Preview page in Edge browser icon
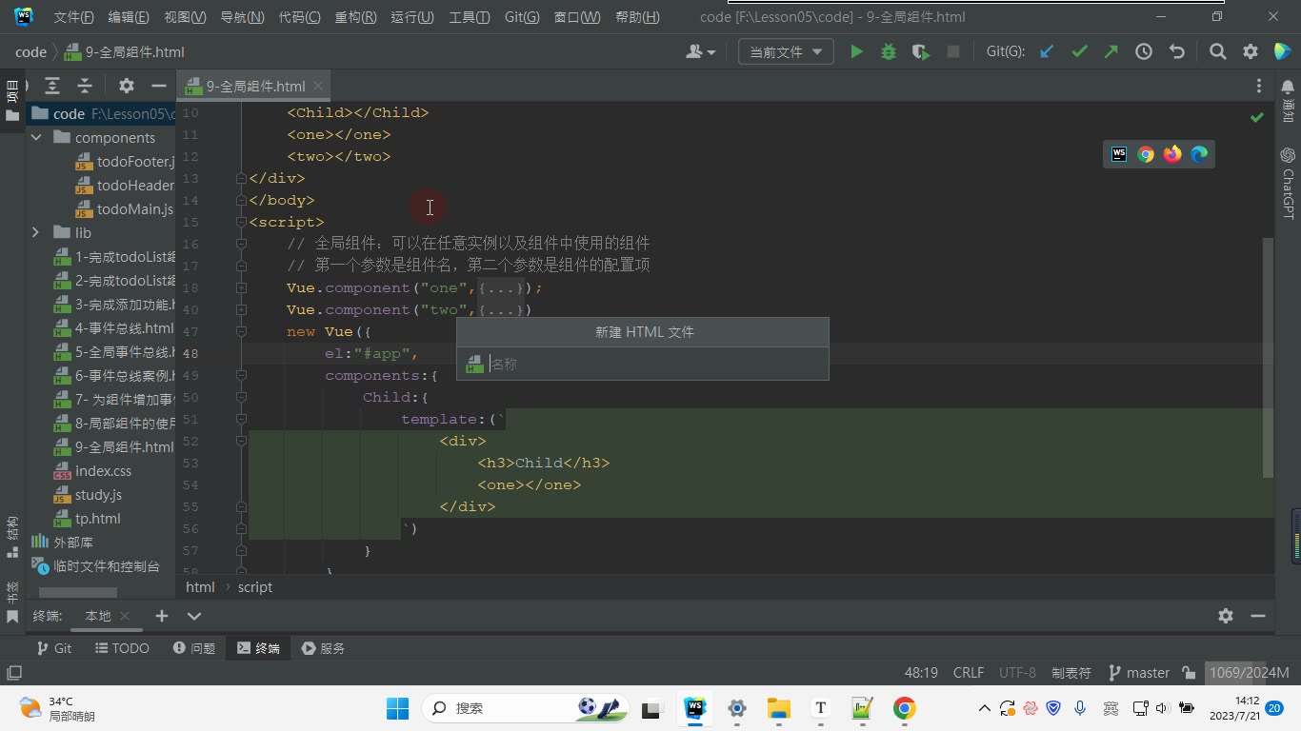The image size is (1301, 731). click(1199, 154)
